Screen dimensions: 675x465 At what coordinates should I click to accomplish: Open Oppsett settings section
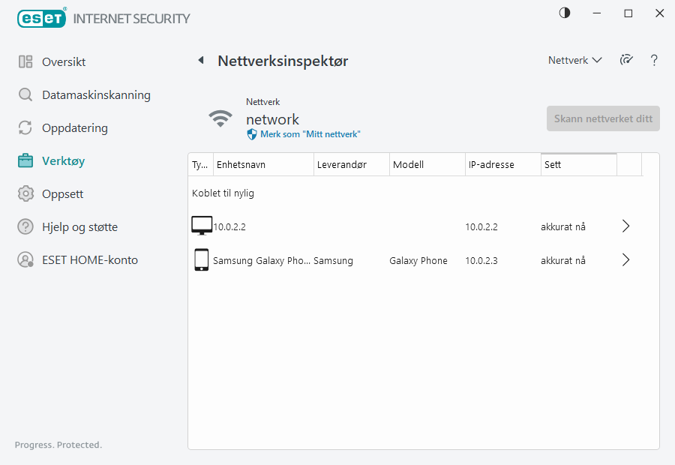62,194
